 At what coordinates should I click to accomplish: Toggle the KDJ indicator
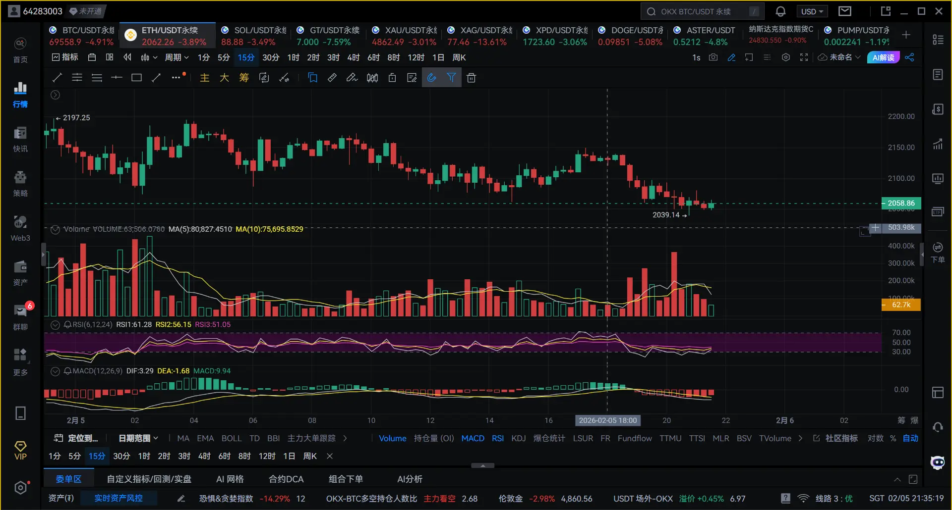[519, 438]
